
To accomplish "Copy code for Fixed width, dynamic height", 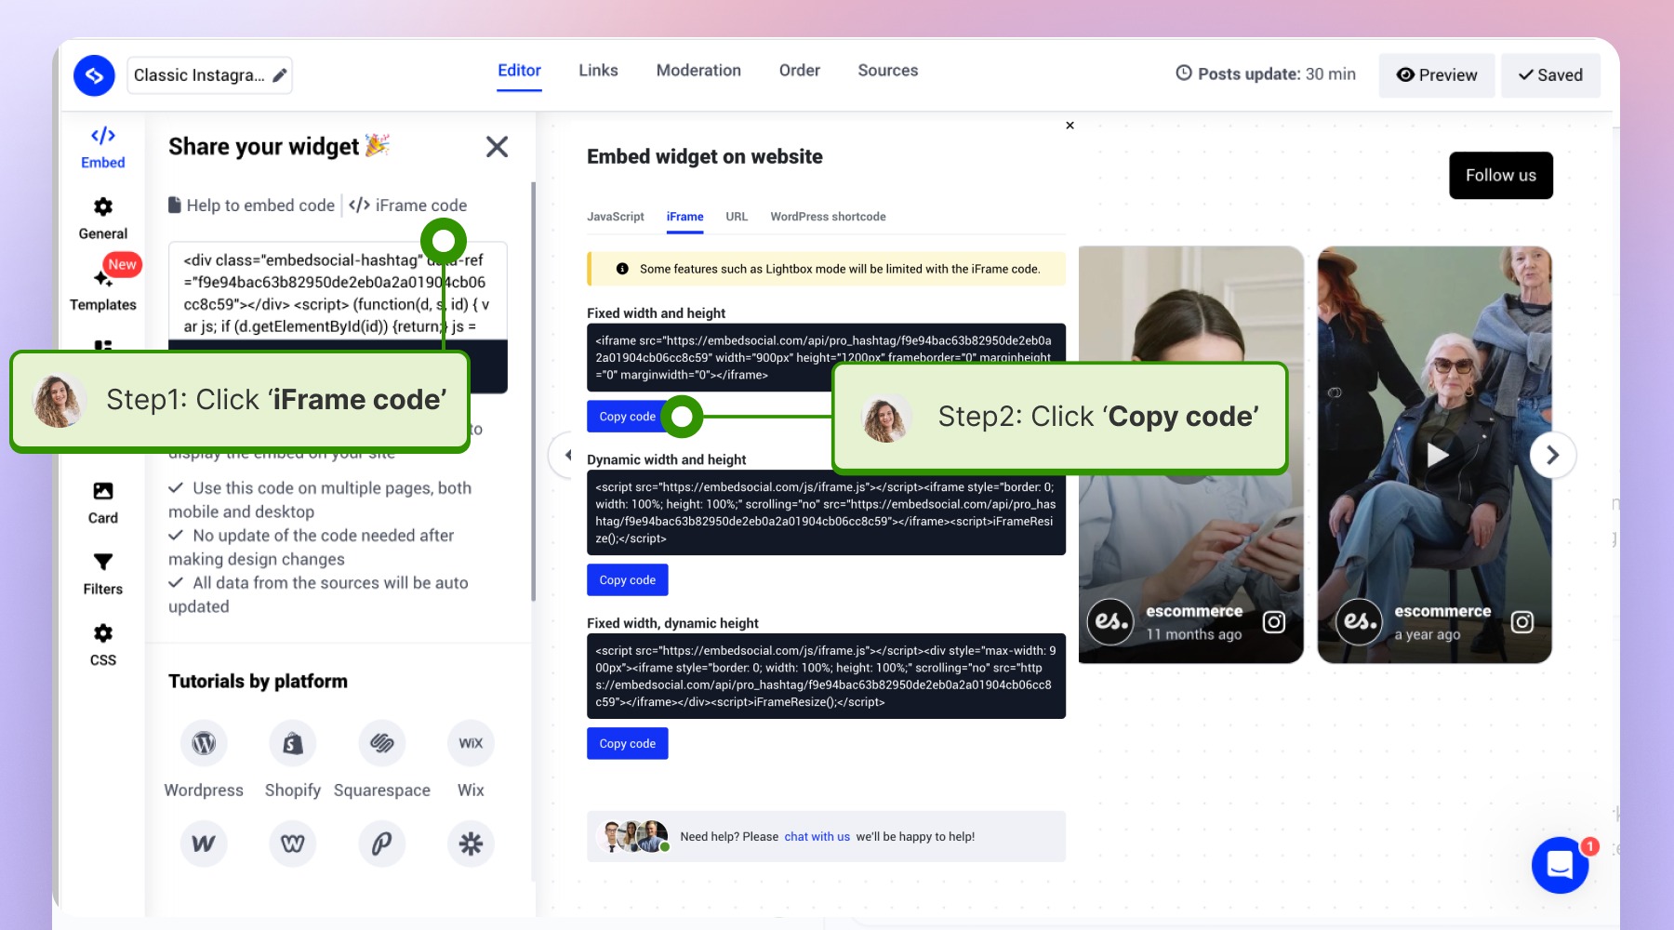I will (627, 744).
